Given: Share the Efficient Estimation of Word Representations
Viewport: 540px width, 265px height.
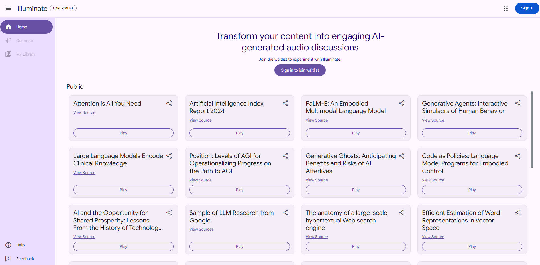Looking at the screenshot, I should point(518,213).
